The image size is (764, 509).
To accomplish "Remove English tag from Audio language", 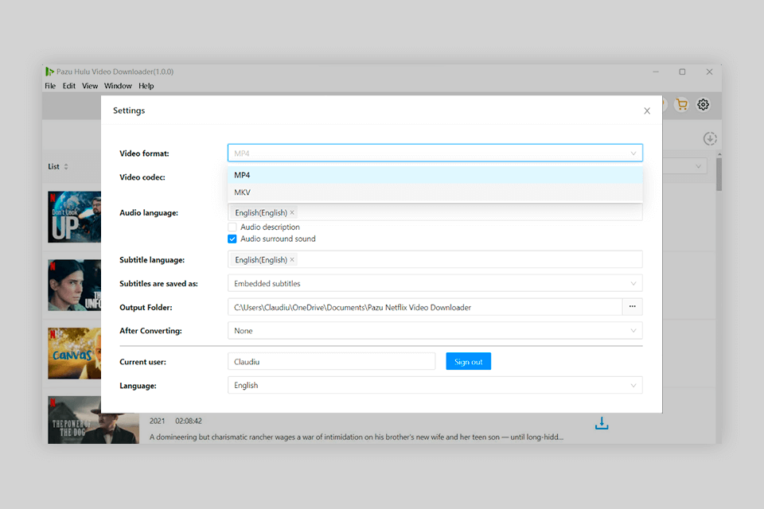I will tap(292, 212).
